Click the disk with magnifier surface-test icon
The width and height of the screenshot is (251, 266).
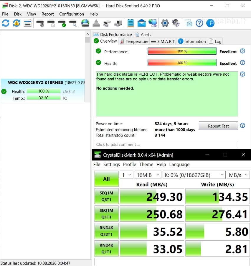73,23
